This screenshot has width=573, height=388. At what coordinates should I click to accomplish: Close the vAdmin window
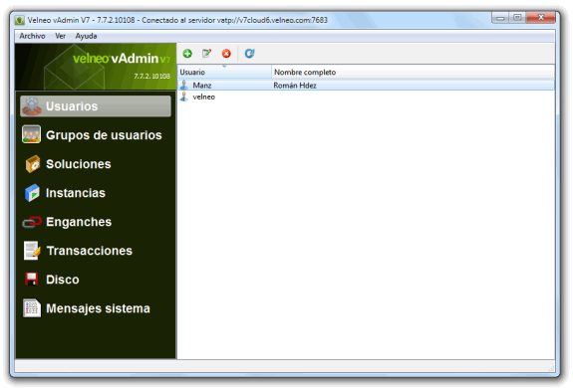[x=540, y=18]
